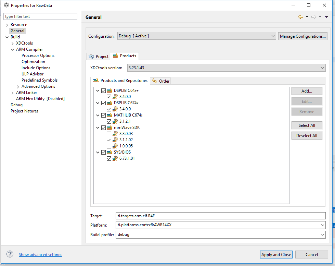Expand the Advanced Options tree node
The width and height of the screenshot is (335, 266).
(18, 87)
